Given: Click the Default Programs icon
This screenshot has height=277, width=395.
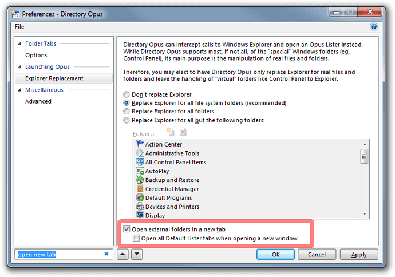Looking at the screenshot, I should click(140, 197).
